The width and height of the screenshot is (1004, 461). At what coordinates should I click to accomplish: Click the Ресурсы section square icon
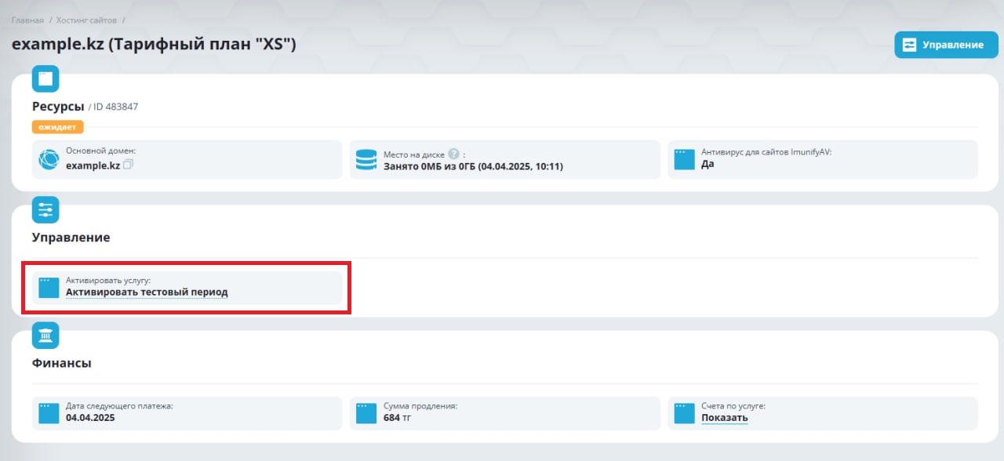tap(45, 78)
